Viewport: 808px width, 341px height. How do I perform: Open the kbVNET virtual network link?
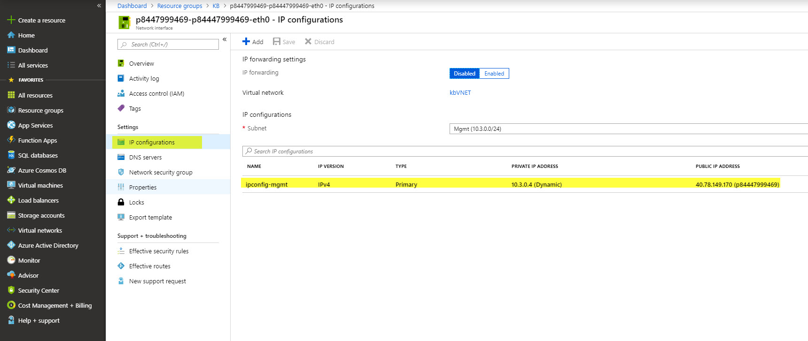pos(460,93)
